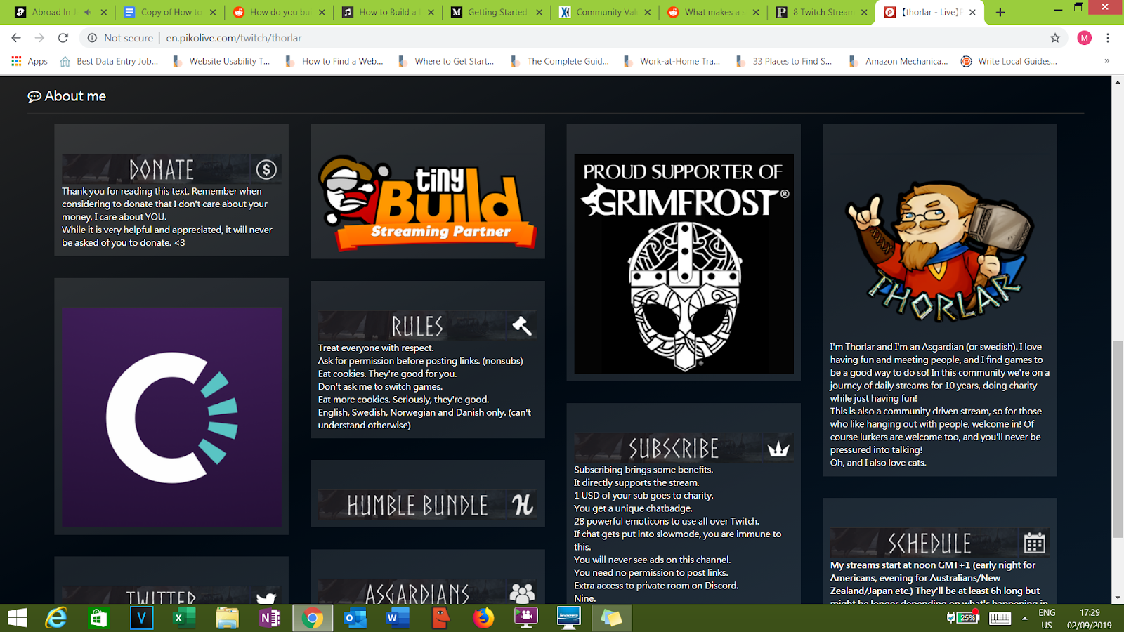Open Word from the taskbar
This screenshot has width=1124, height=632.
point(398,618)
